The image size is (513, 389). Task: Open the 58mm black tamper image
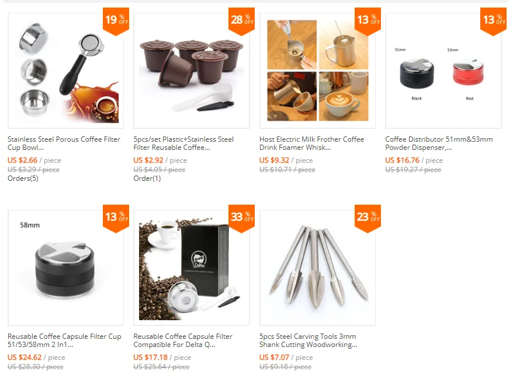66,268
